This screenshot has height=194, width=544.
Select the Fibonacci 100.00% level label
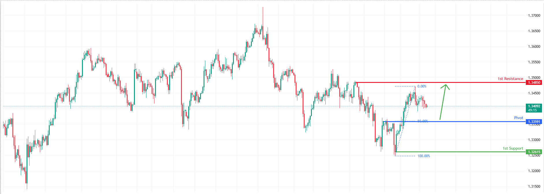click(424, 156)
